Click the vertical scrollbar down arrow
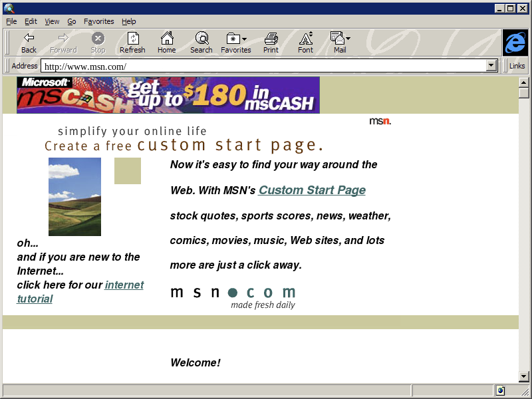The image size is (532, 399). (x=524, y=376)
